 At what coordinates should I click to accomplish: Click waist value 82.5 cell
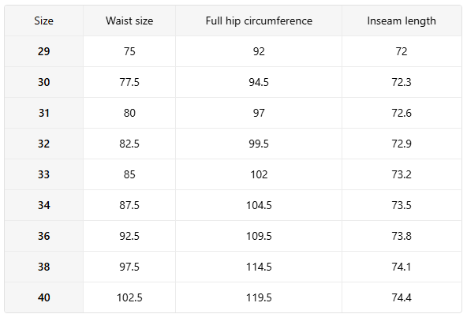[x=129, y=144]
